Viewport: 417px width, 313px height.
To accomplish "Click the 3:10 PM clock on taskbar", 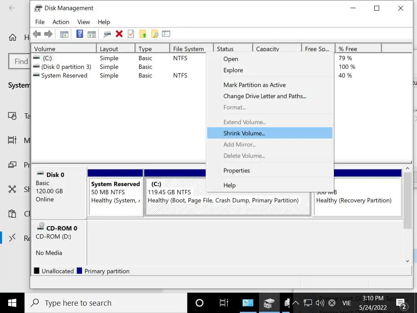I will (x=373, y=303).
